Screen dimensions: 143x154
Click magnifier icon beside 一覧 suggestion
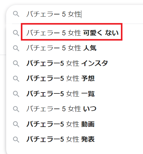(x=16, y=94)
